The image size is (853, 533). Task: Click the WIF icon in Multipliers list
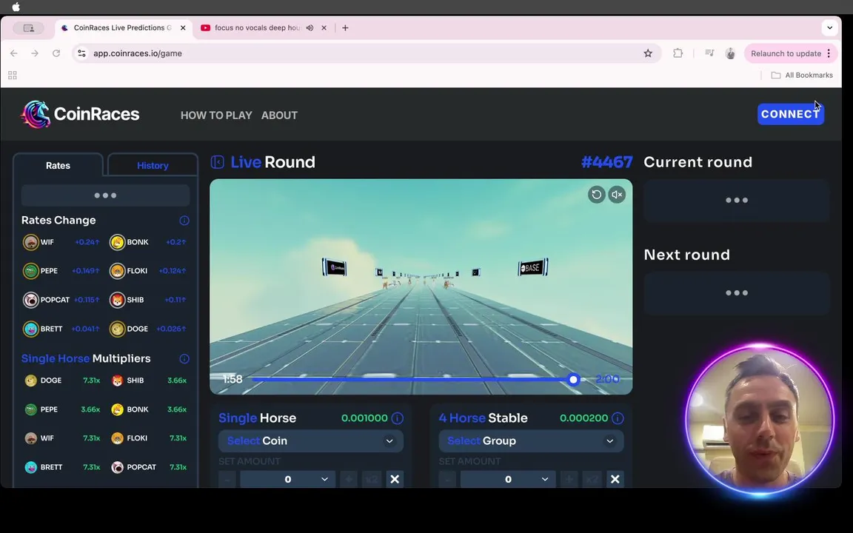31,438
